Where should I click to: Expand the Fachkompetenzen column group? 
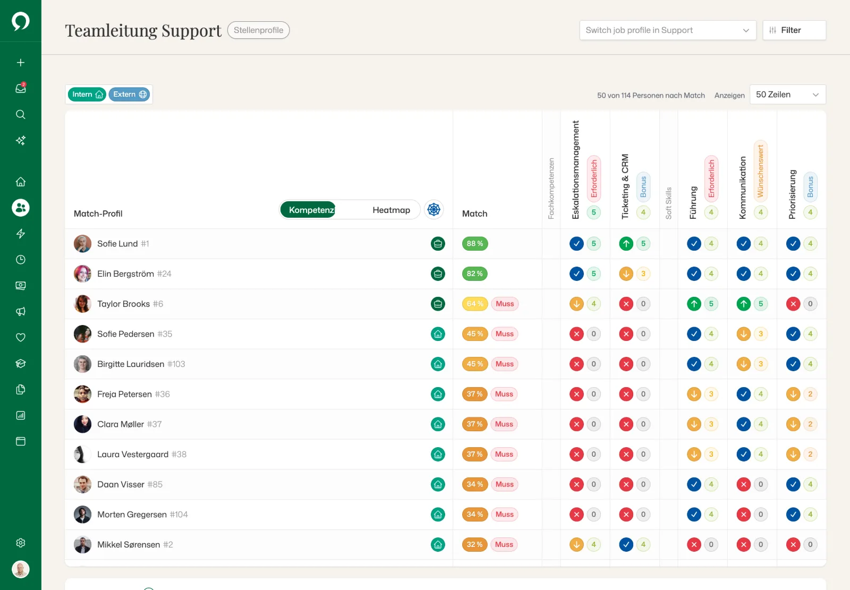(551, 188)
